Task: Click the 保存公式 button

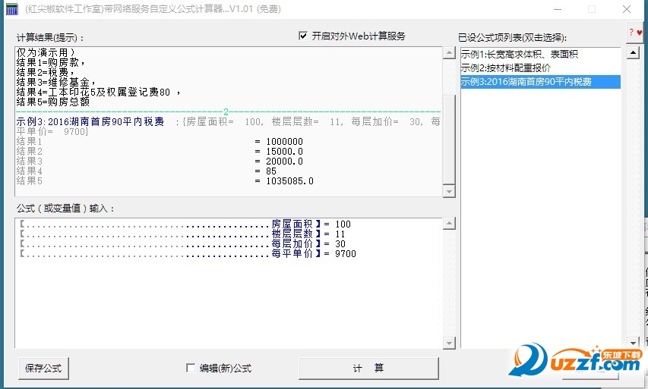Action: pos(43,369)
